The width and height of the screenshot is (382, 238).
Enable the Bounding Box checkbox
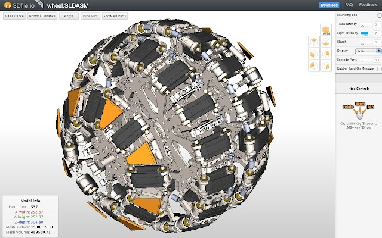pos(378,15)
